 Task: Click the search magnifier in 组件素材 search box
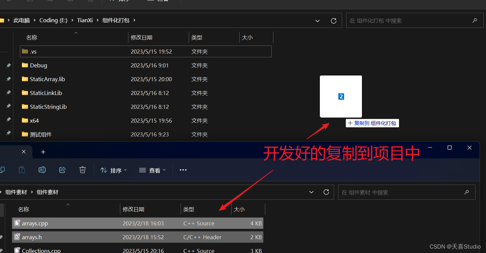[x=466, y=192]
